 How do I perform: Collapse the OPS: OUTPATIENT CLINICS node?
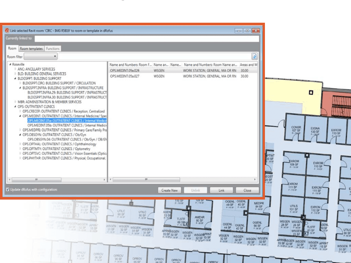pyautogui.click(x=16, y=107)
